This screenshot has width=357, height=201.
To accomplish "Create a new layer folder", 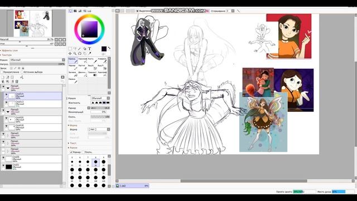I will [x=12, y=77].
